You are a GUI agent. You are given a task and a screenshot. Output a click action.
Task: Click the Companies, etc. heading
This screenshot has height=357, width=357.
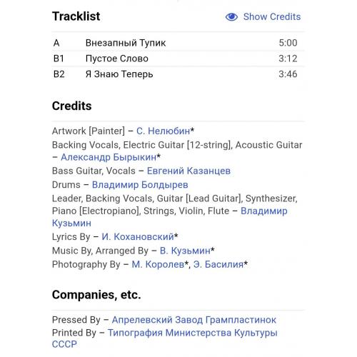(x=96, y=295)
